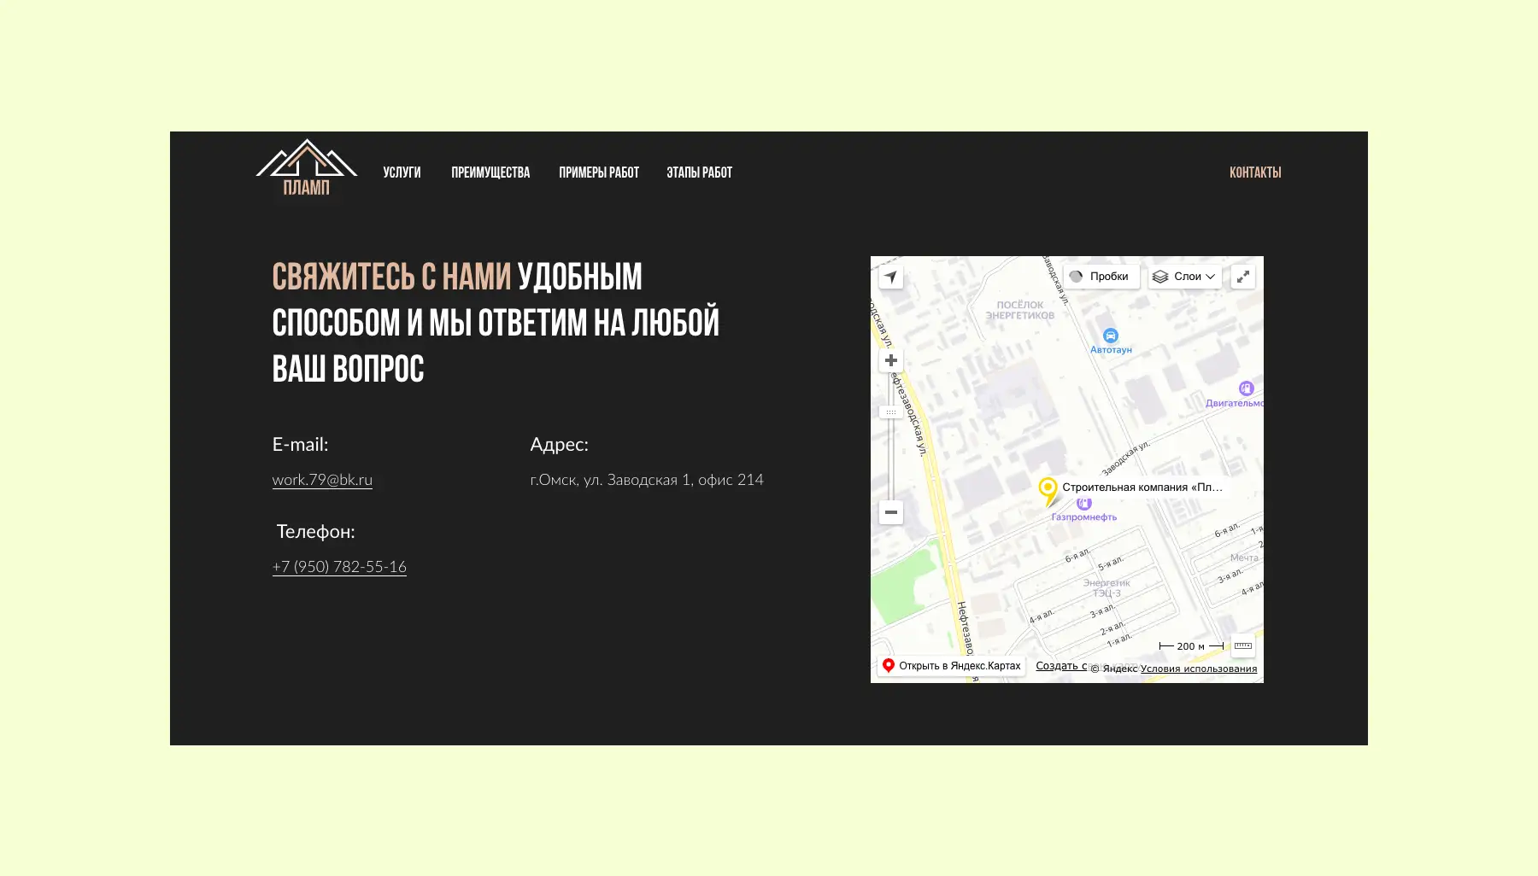Click the address text г.Омск, ул. Заводская 1

click(647, 480)
